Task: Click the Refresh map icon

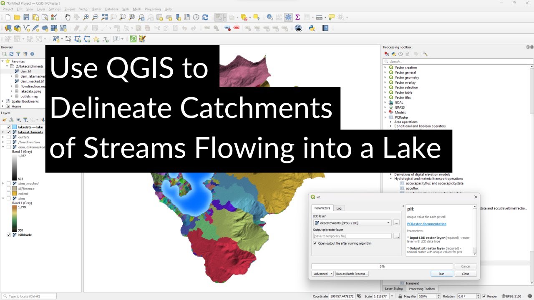Action: pos(205,17)
